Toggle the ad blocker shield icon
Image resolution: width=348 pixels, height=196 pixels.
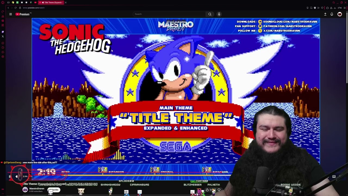[315, 8]
